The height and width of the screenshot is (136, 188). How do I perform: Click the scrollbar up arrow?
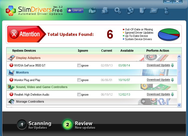(x=179, y=57)
